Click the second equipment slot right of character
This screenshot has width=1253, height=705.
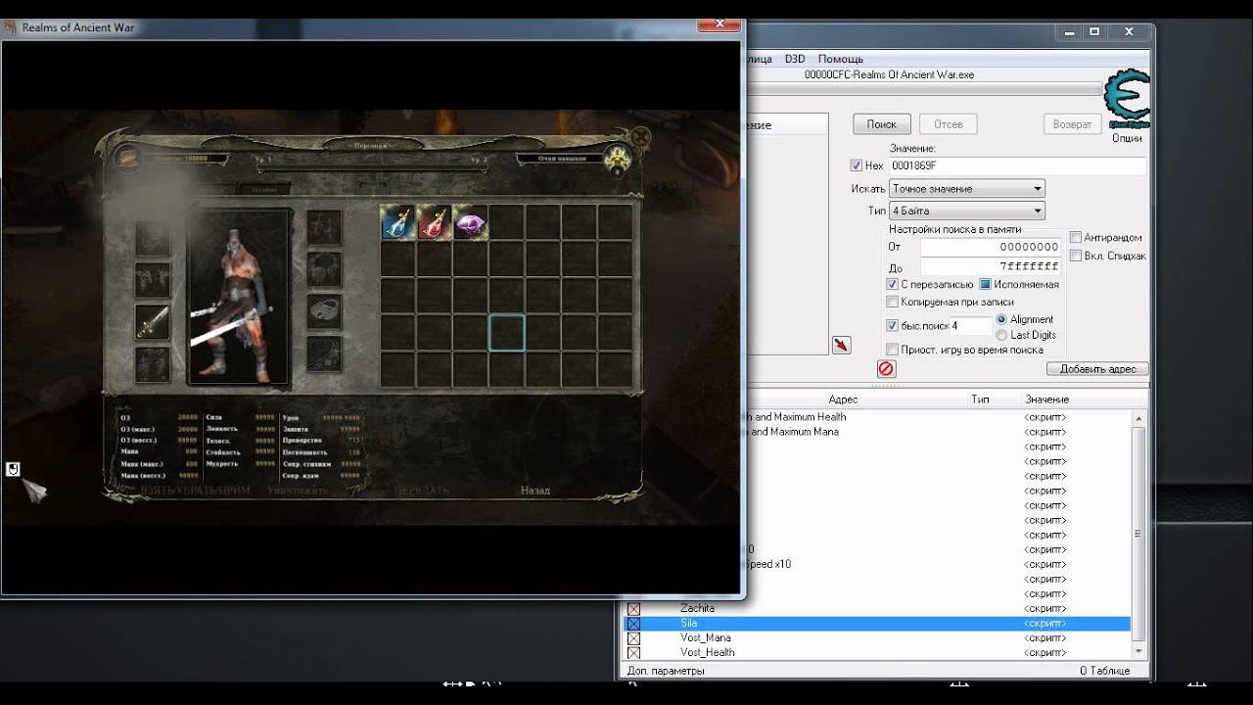(324, 268)
